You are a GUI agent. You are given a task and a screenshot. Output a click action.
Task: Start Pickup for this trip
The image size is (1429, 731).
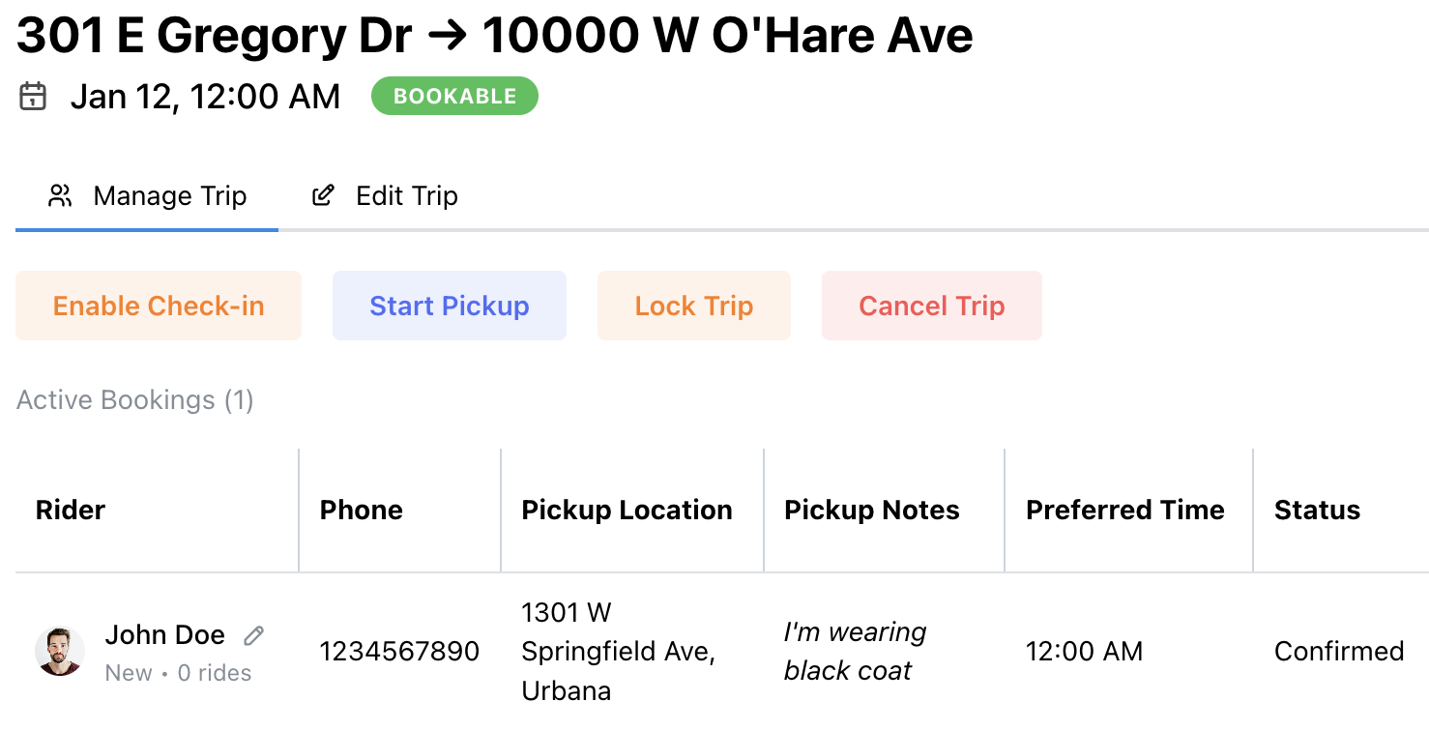point(449,306)
